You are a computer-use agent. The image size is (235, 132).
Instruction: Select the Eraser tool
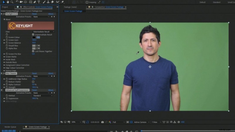[x=52, y=2]
